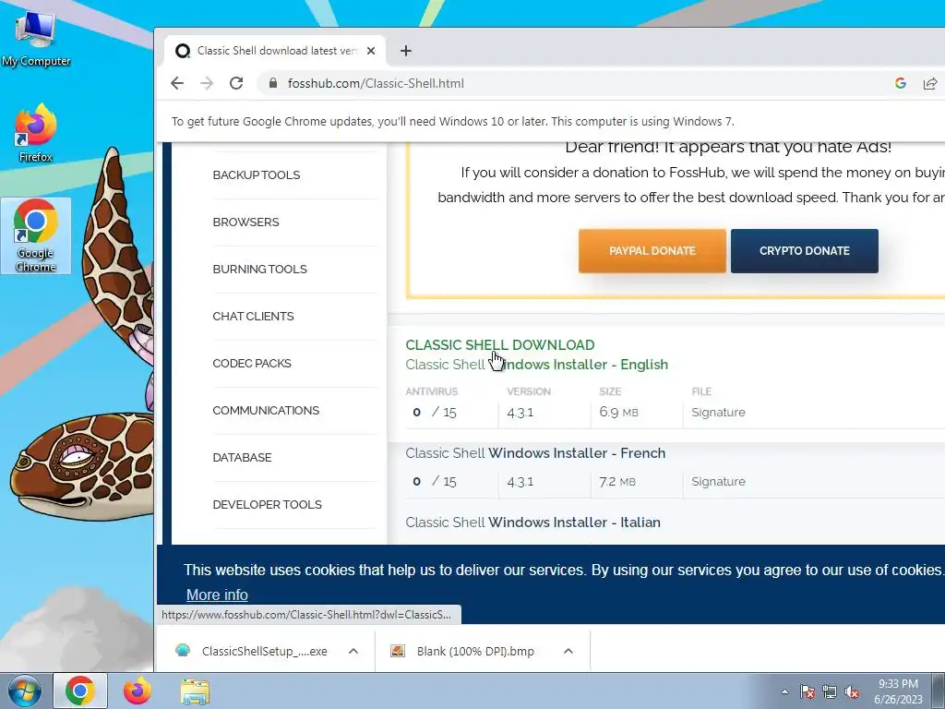Open file explorer from taskbar
Viewport: 945px width, 709px height.
pyautogui.click(x=195, y=691)
